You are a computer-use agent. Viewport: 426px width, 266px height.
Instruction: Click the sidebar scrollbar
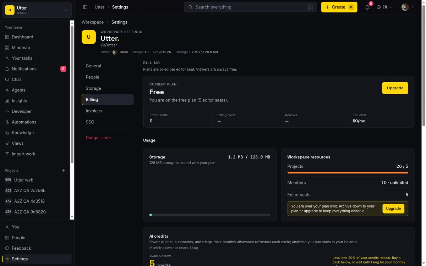(72, 94)
